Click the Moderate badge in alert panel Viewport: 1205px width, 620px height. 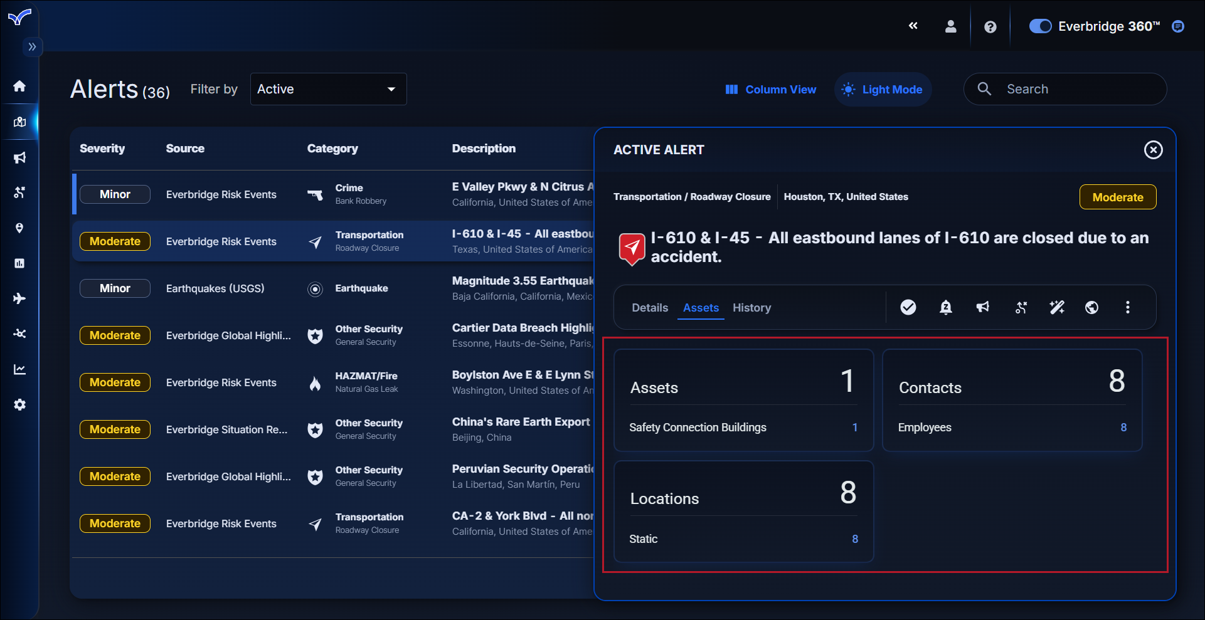(1118, 197)
